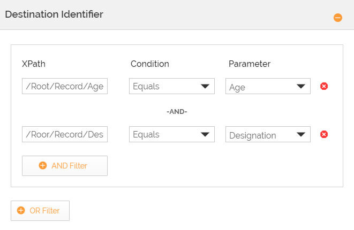Click the Parameter column label

click(249, 64)
